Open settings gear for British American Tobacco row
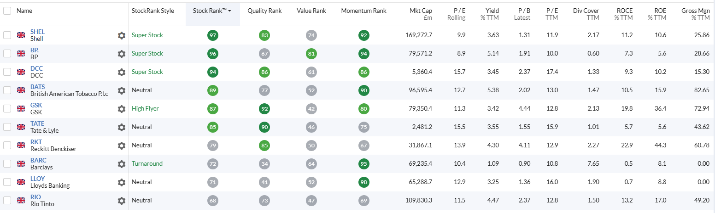The image size is (715, 213). click(122, 90)
